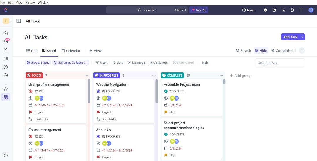Open the nine-dot apps grid icon
Viewport: 317px width, 161px height.
(x=301, y=10)
